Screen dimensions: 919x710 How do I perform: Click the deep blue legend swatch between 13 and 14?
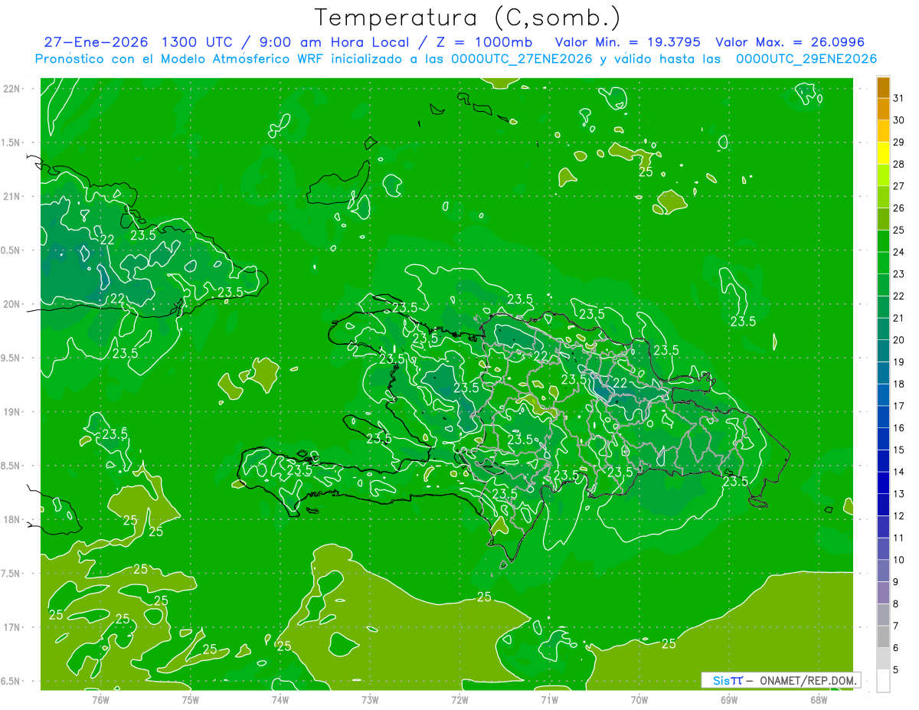883,483
